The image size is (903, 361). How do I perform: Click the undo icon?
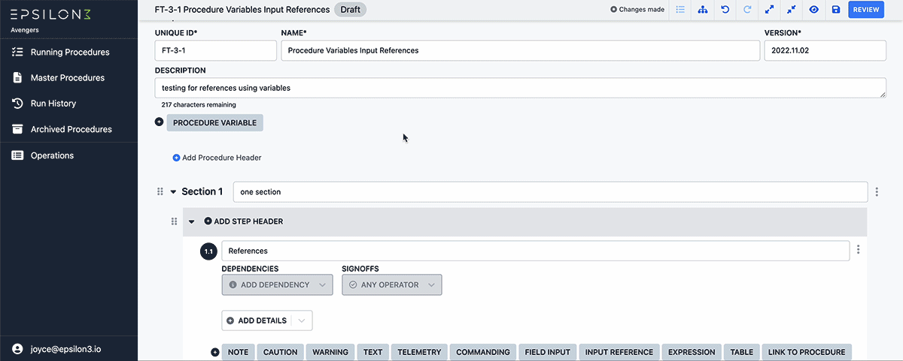(x=725, y=10)
